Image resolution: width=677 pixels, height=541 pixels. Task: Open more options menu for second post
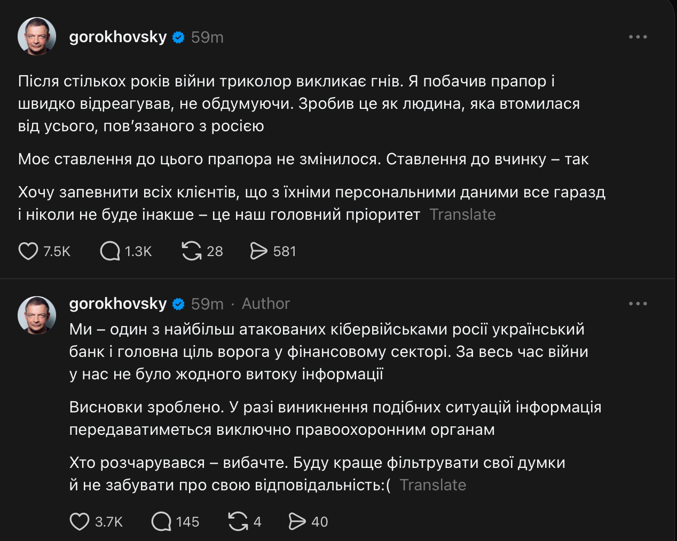637,304
